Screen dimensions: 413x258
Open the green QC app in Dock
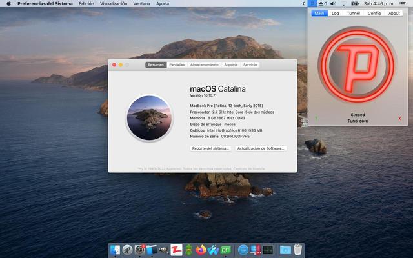coord(226,250)
